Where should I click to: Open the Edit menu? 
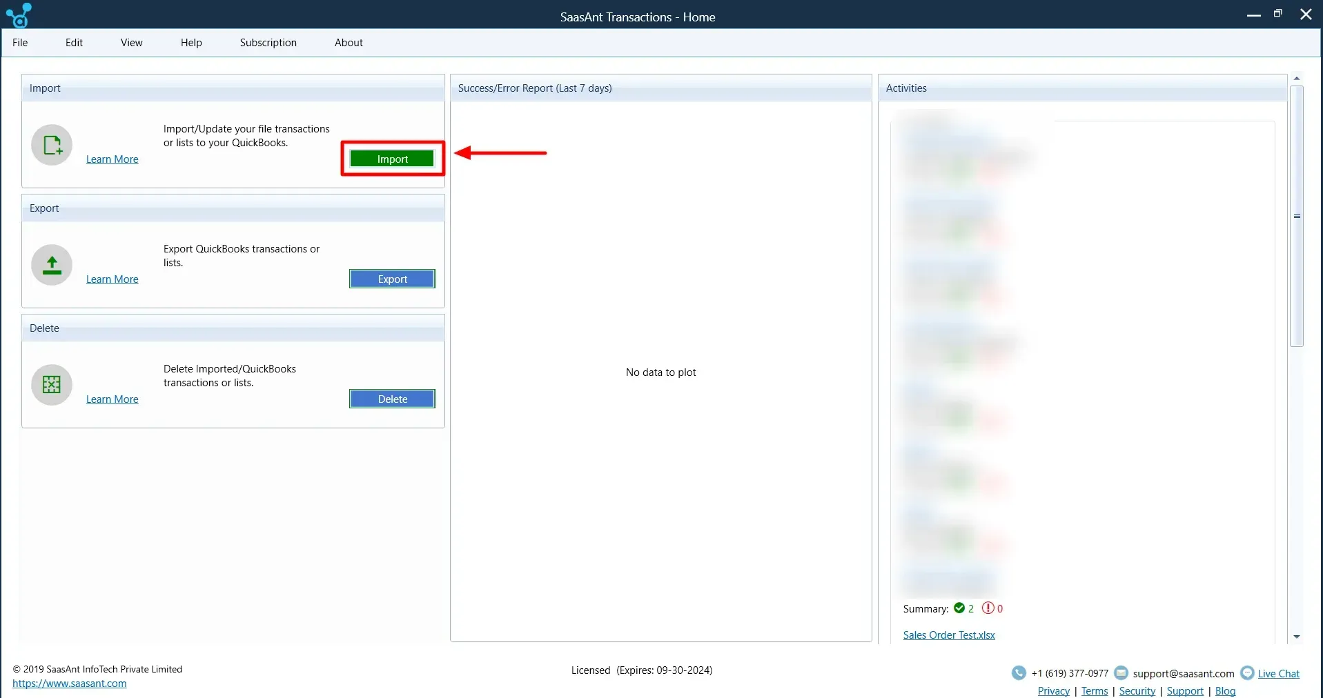tap(74, 43)
